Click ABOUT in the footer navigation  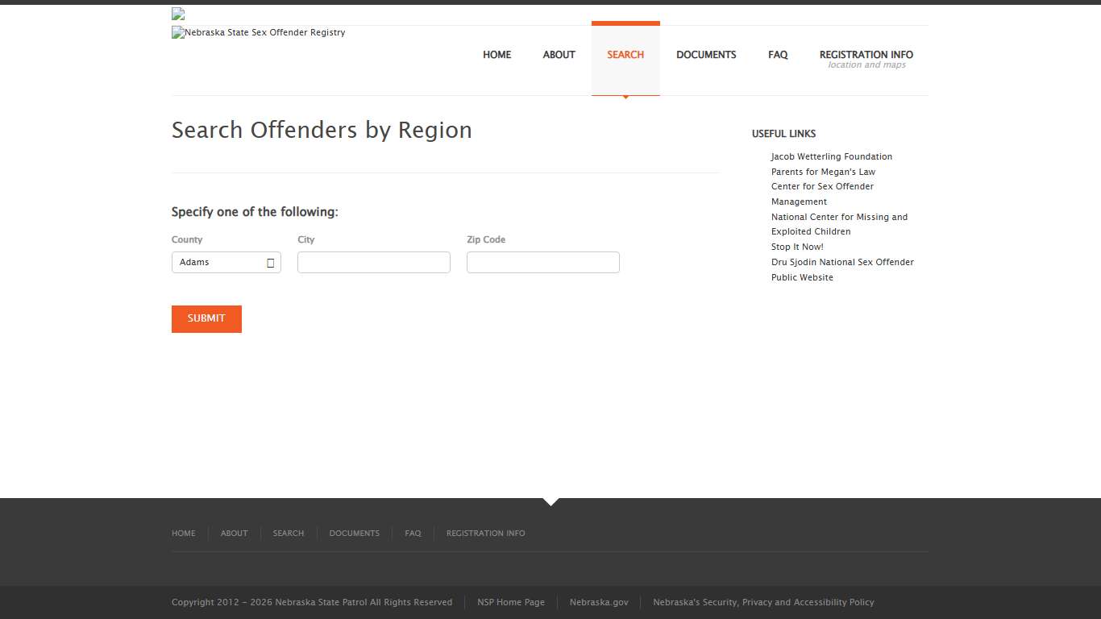tap(234, 533)
